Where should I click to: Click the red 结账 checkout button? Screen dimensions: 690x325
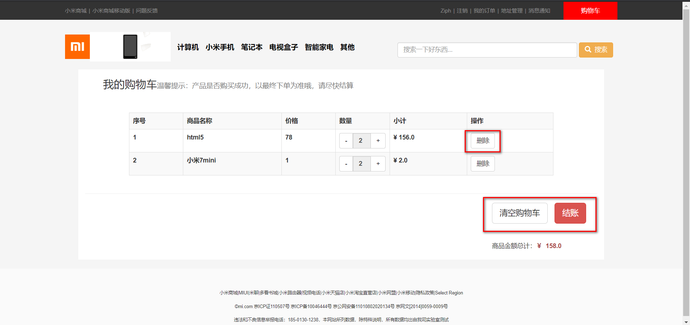pos(570,213)
